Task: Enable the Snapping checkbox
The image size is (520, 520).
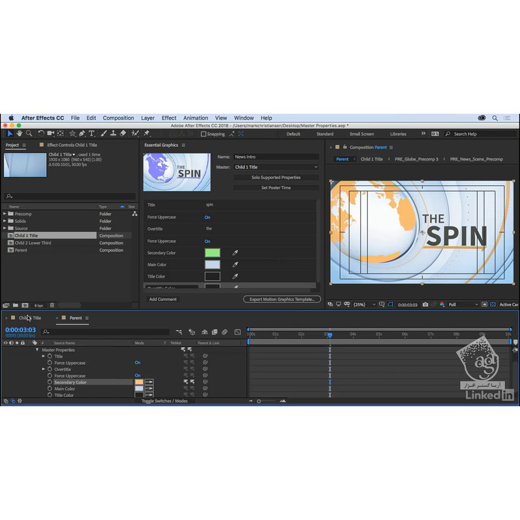Action: (x=203, y=134)
